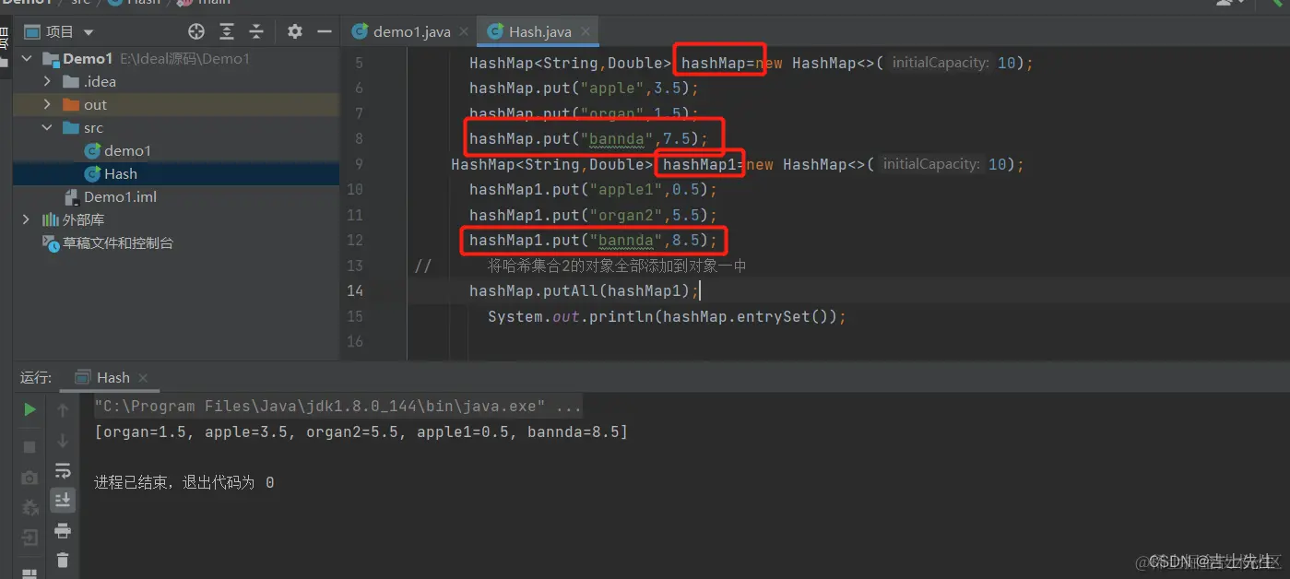Click console output line with organ=1.5
Screen dimensions: 1290x579
tap(361, 432)
